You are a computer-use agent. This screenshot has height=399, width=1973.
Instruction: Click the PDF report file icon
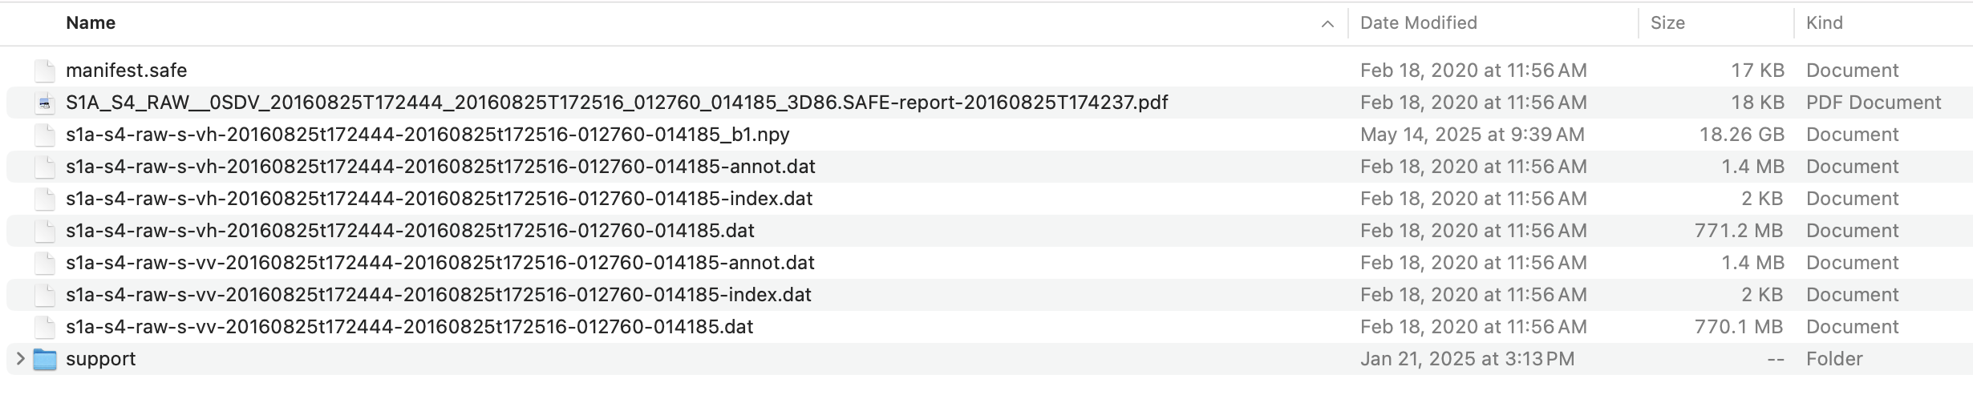45,103
